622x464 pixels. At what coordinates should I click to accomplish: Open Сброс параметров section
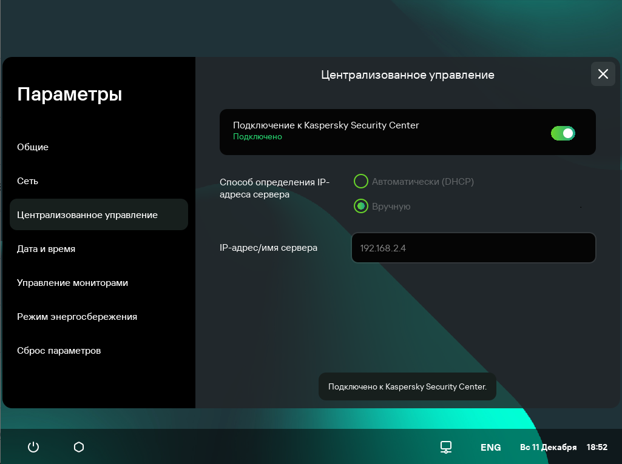pyautogui.click(x=59, y=351)
